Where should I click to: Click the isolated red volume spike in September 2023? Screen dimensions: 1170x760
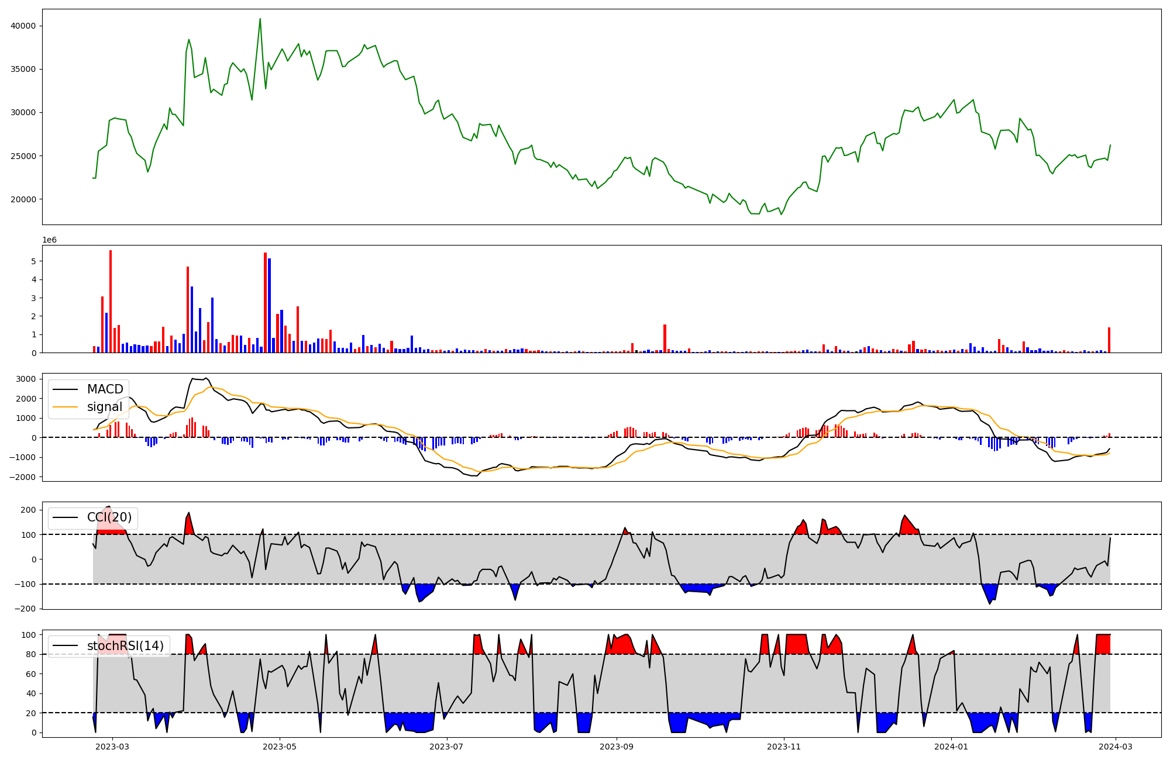pos(665,338)
